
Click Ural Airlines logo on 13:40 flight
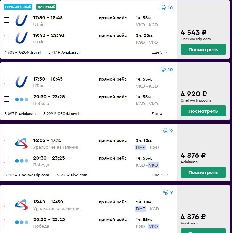pyautogui.click(x=22, y=205)
